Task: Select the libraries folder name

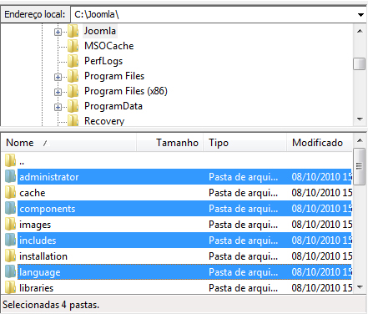Action: click(36, 288)
